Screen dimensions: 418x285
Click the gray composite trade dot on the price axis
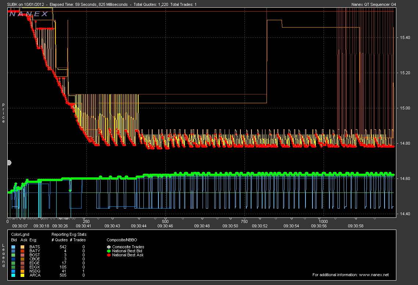(x=9, y=163)
